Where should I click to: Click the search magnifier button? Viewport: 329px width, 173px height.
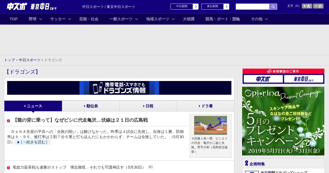coord(273,7)
